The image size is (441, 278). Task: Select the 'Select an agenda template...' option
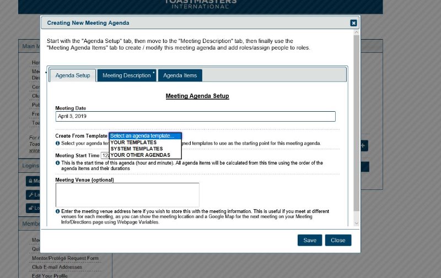click(x=145, y=136)
